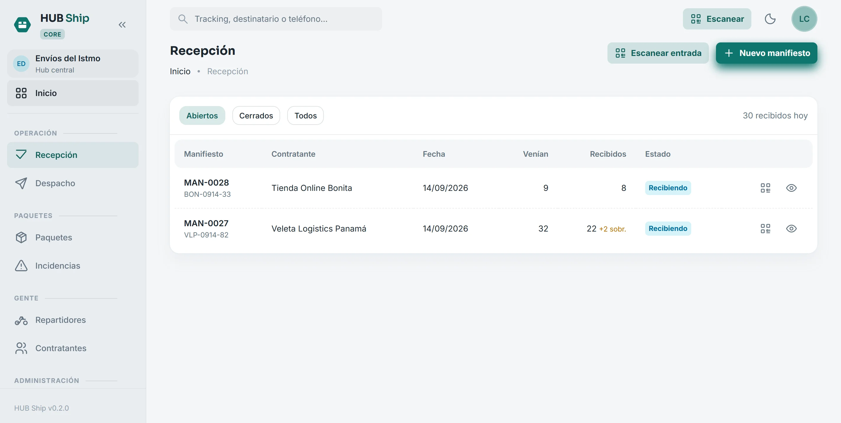The image size is (841, 423).
Task: Click Veleta Logistics Panamá contratante cell
Action: tap(319, 229)
